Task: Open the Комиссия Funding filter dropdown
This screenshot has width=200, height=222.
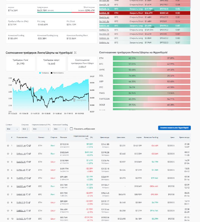Action: tap(60, 129)
